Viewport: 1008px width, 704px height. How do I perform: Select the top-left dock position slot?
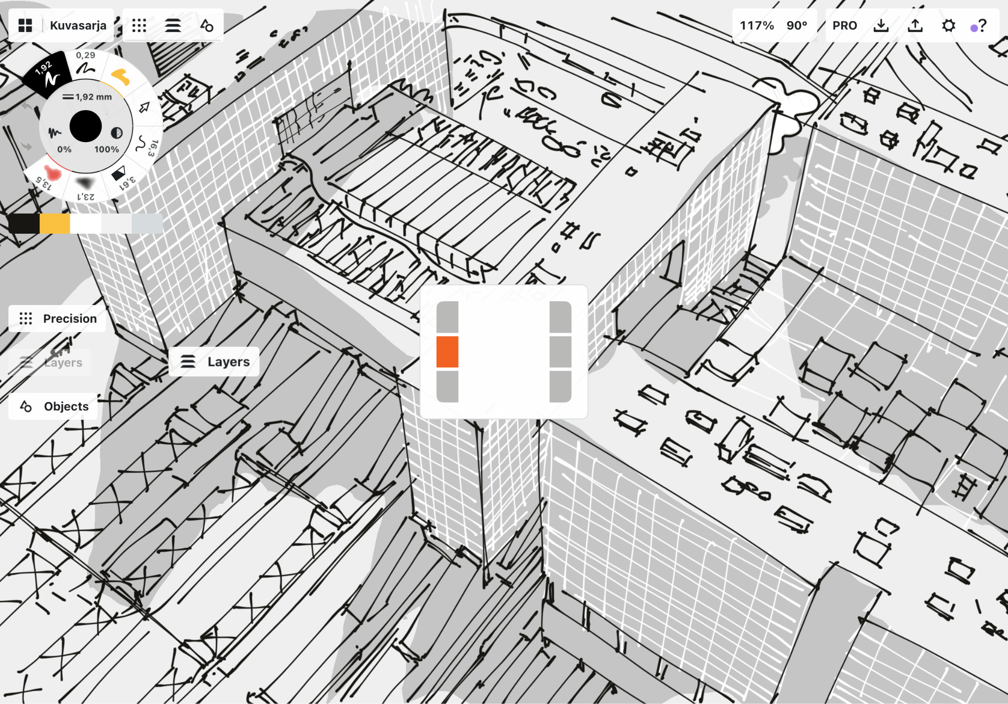coord(447,317)
